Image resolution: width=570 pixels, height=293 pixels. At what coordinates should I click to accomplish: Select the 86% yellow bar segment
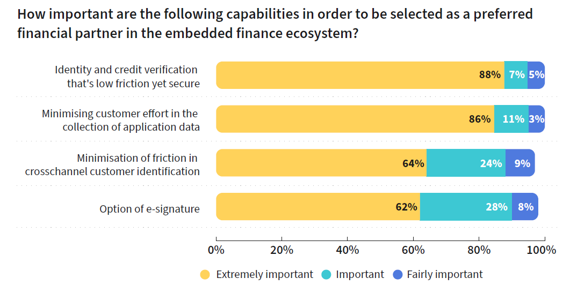(x=355, y=119)
